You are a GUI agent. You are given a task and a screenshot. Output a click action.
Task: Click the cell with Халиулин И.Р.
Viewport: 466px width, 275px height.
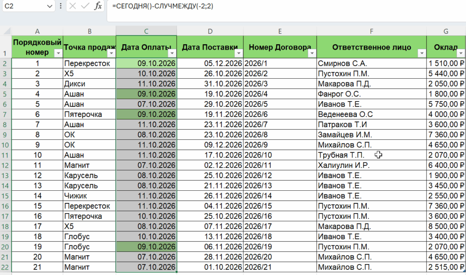[x=371, y=165]
